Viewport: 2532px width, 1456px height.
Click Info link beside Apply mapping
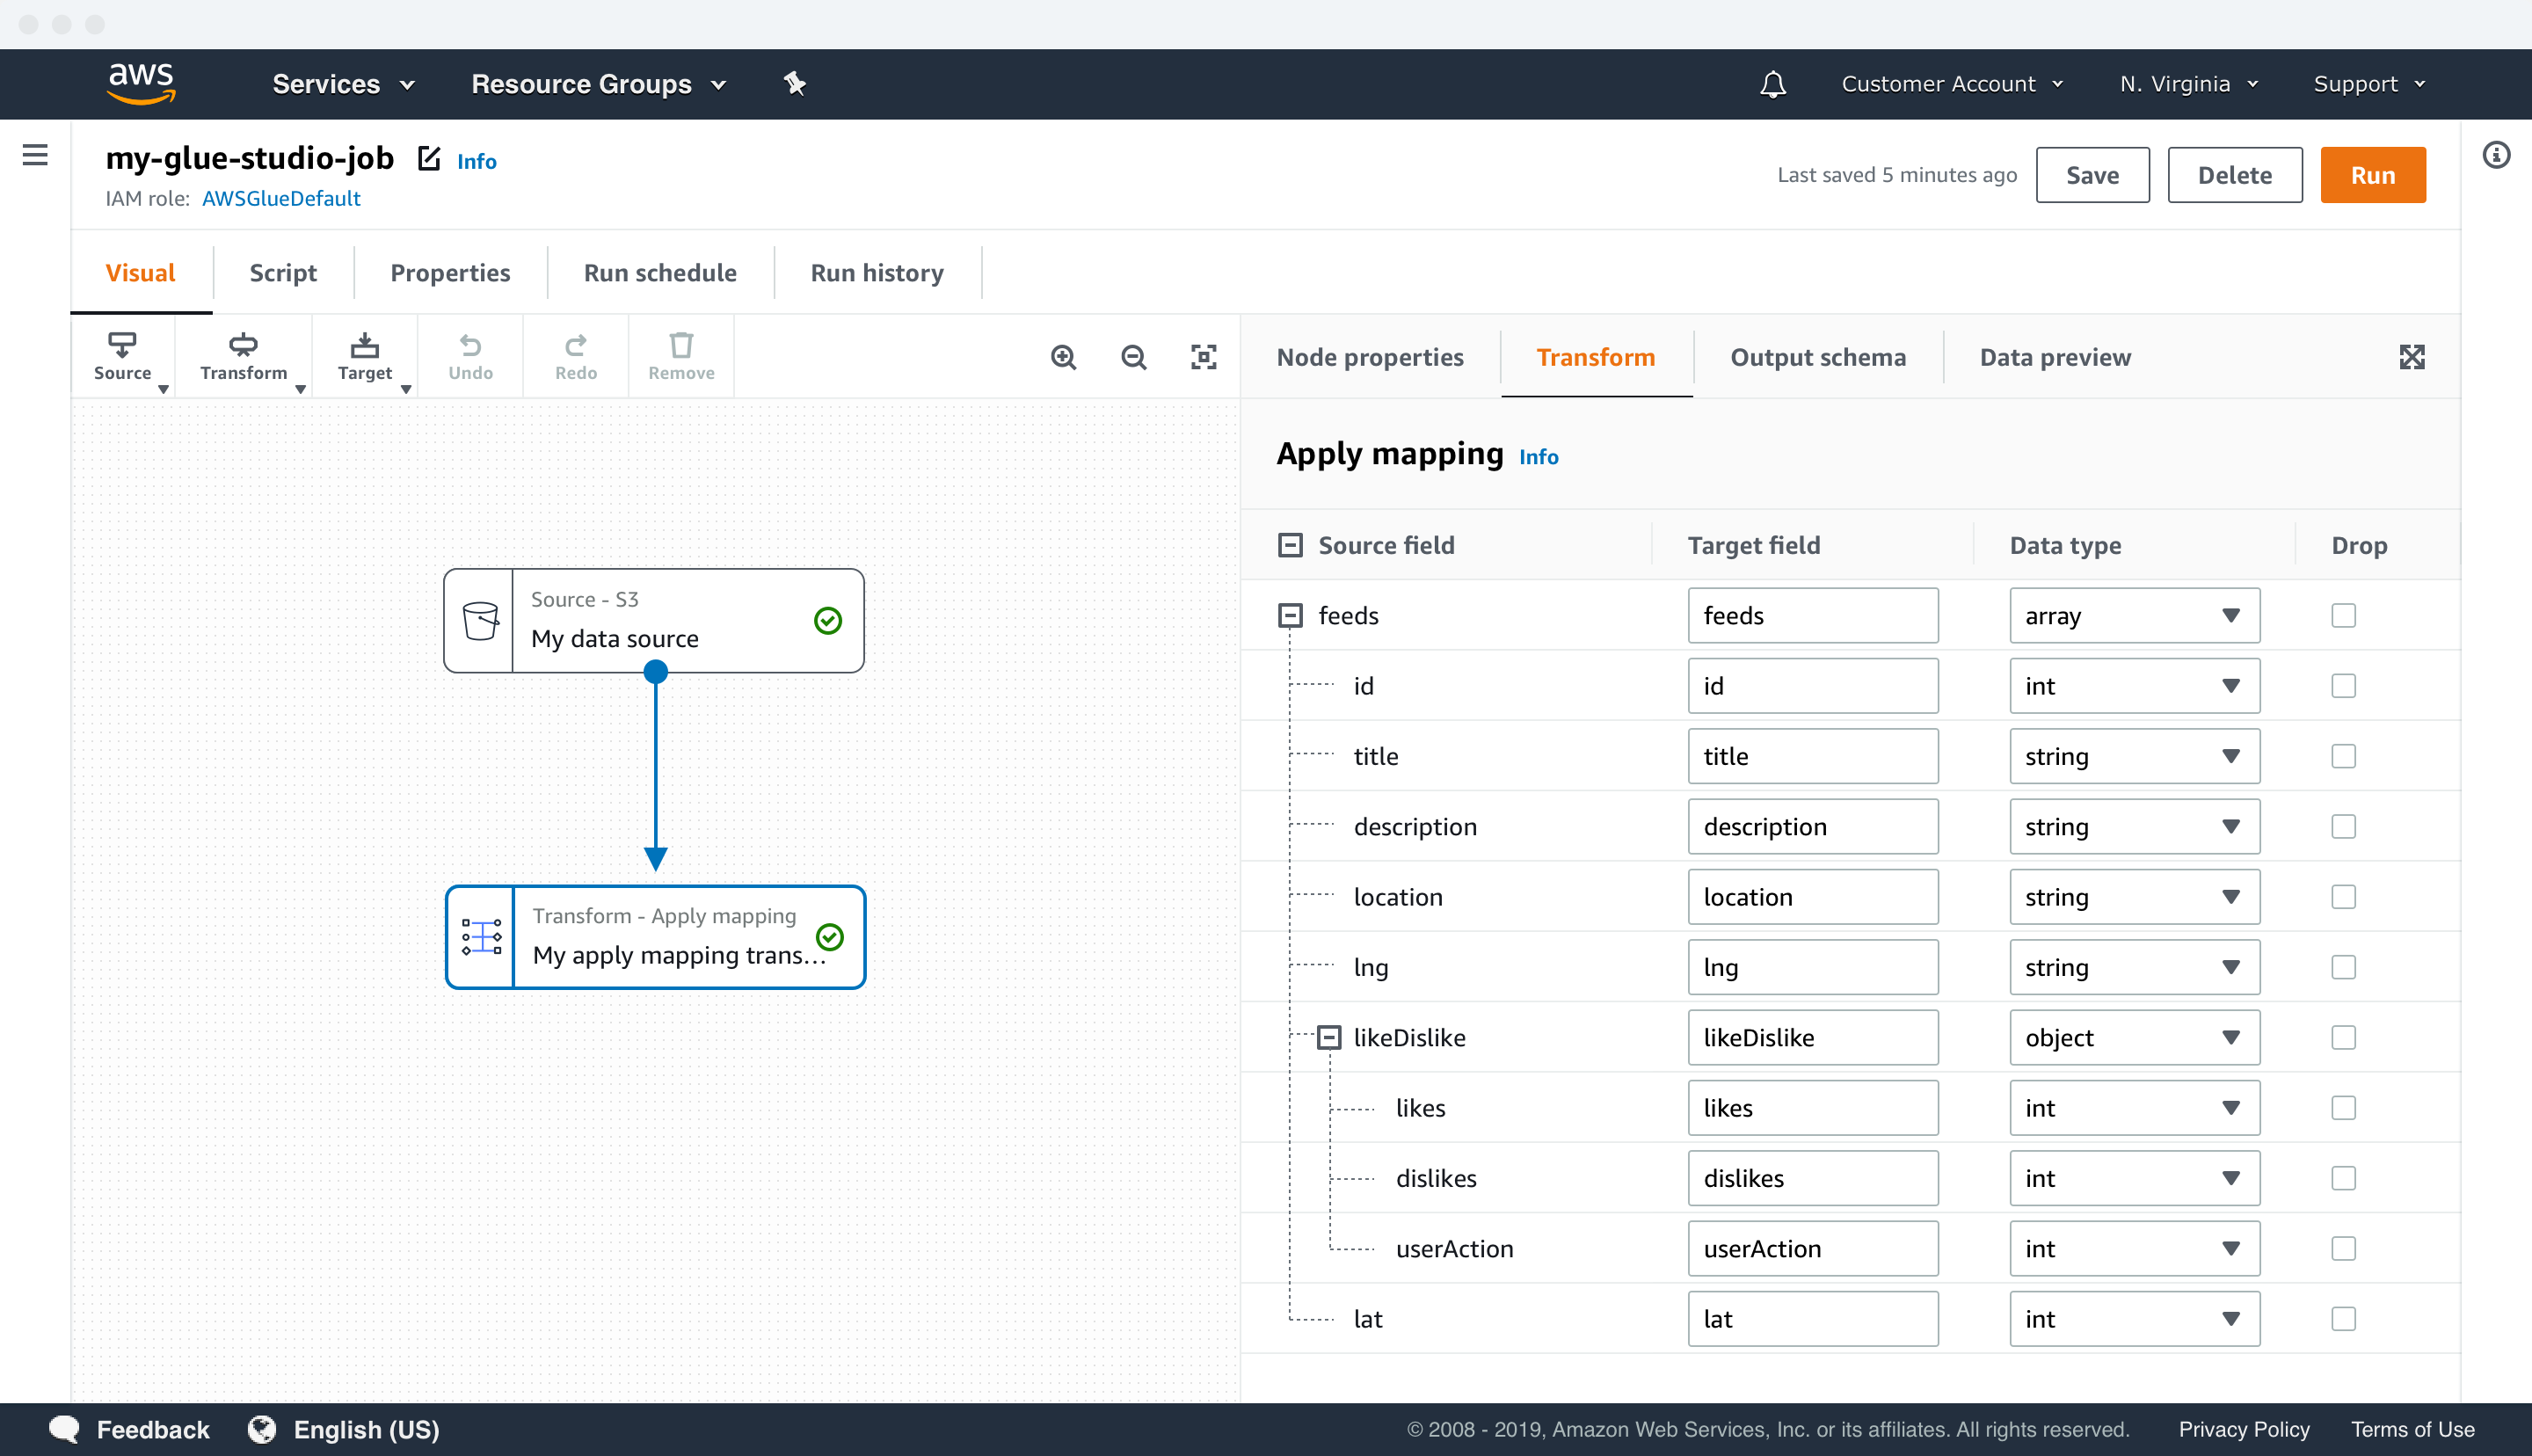(x=1539, y=456)
